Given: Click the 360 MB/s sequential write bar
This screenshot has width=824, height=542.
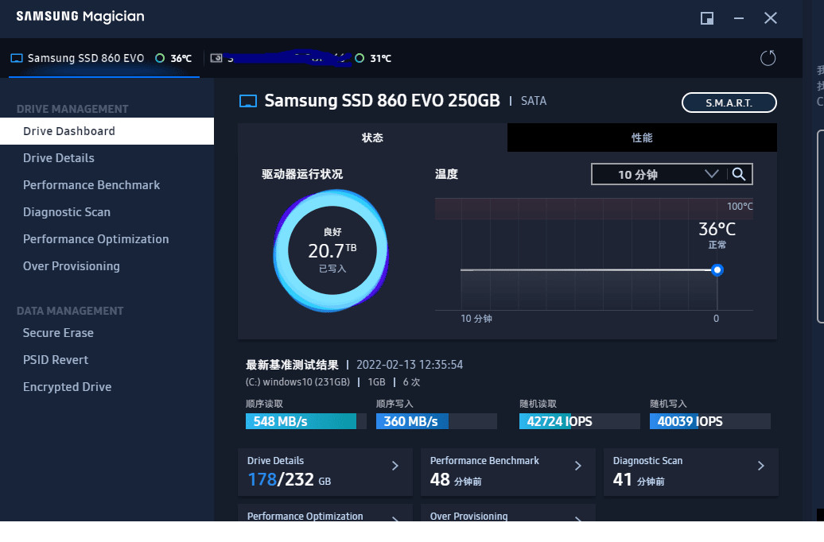Looking at the screenshot, I should pyautogui.click(x=436, y=421).
